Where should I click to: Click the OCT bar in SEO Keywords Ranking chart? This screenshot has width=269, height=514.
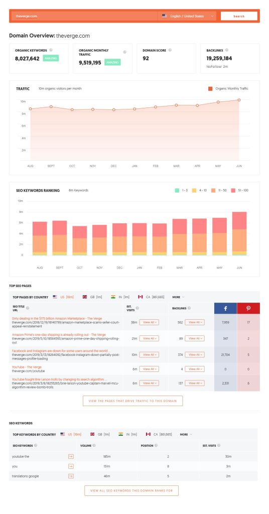(x=80, y=240)
